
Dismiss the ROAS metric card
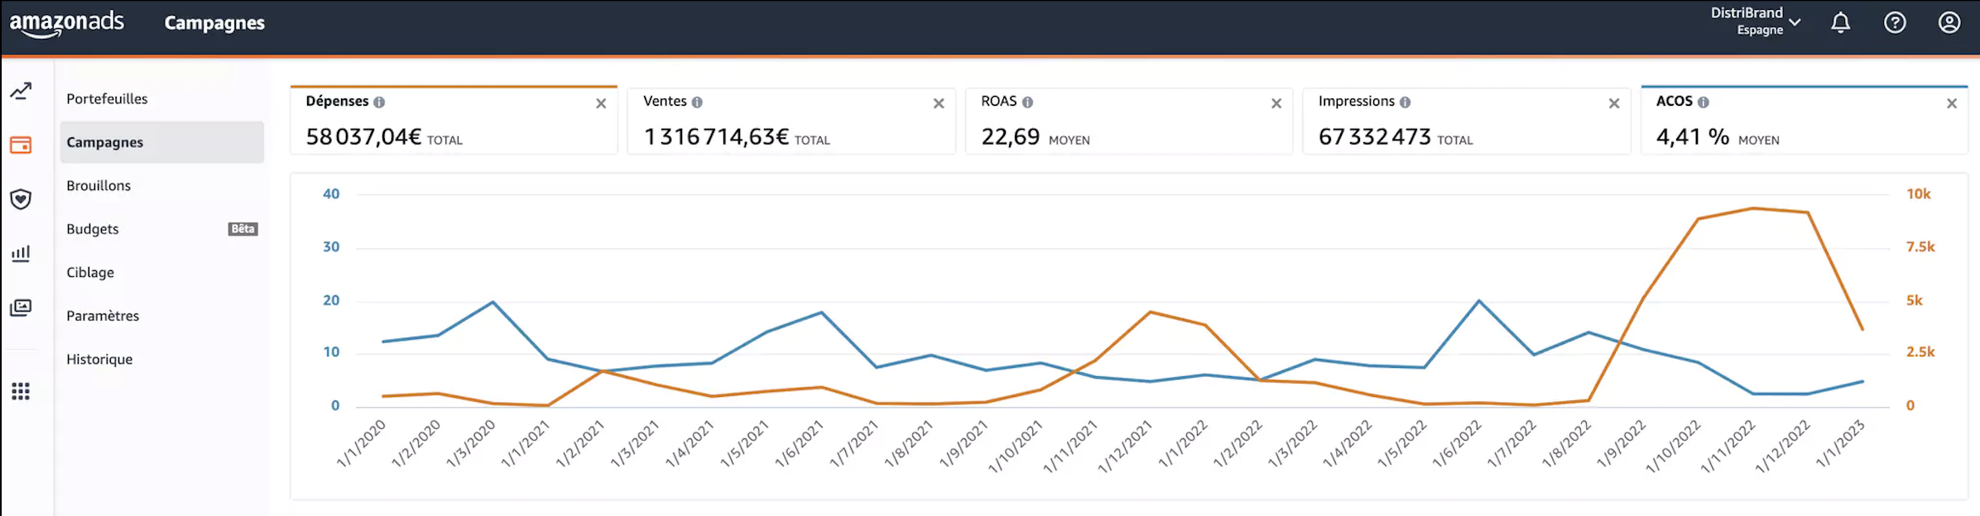[1276, 103]
